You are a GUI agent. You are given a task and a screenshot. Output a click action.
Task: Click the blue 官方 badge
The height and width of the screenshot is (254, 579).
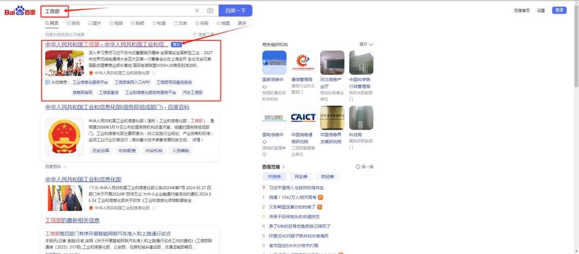(x=176, y=45)
